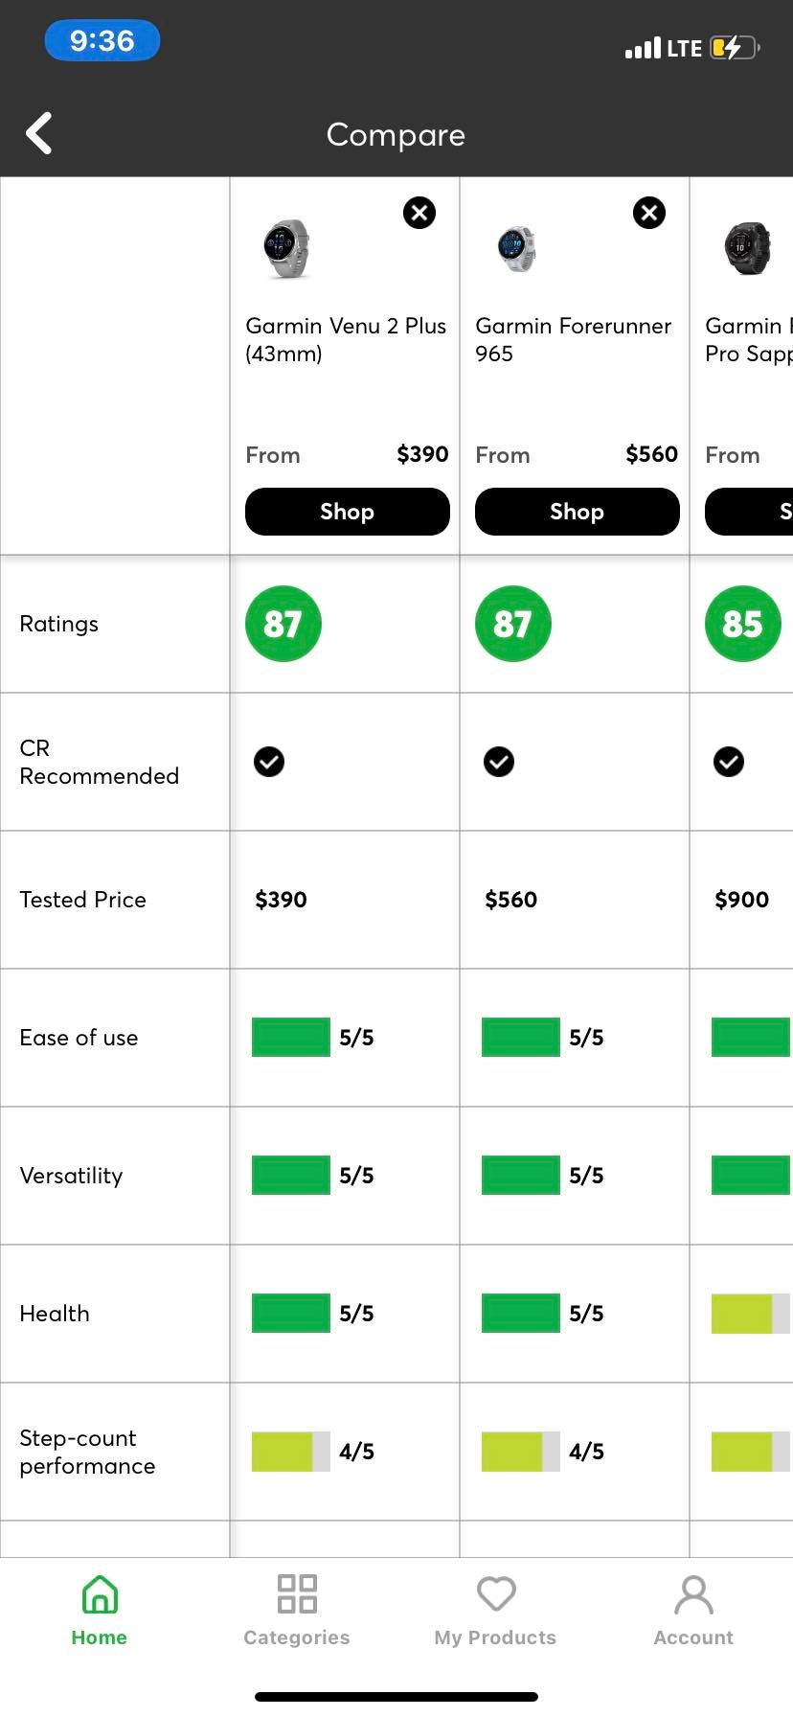The width and height of the screenshot is (793, 1717).
Task: Open the Categories tab
Action: [x=297, y=1611]
